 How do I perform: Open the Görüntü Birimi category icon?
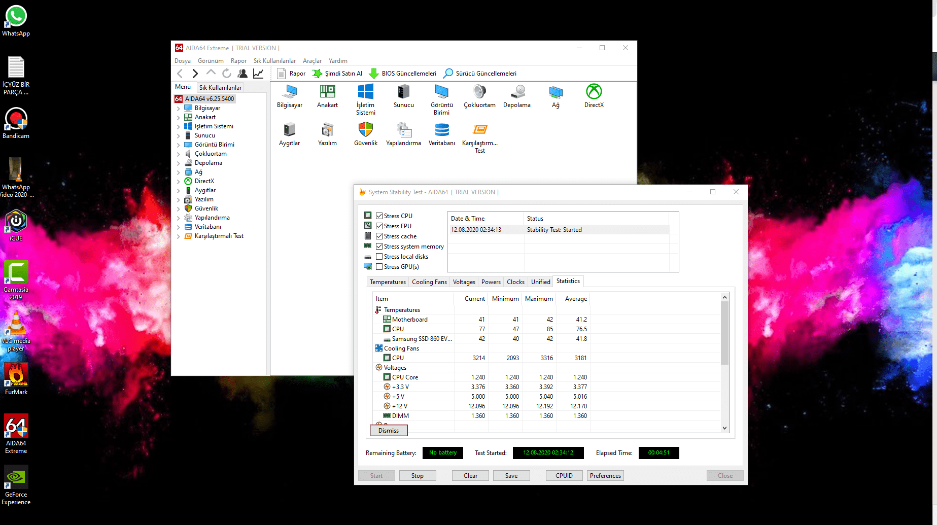pos(441,100)
